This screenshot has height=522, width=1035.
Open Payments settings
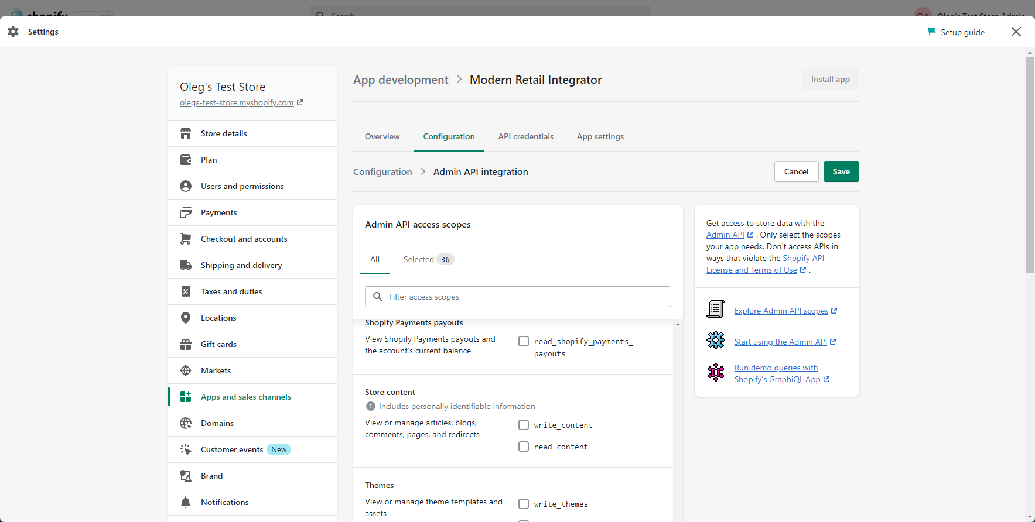252,212
